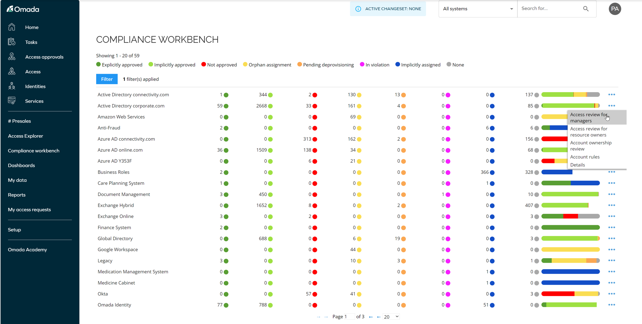The width and height of the screenshot is (642, 324).
Task: Click the search magnifier icon
Action: point(586,9)
